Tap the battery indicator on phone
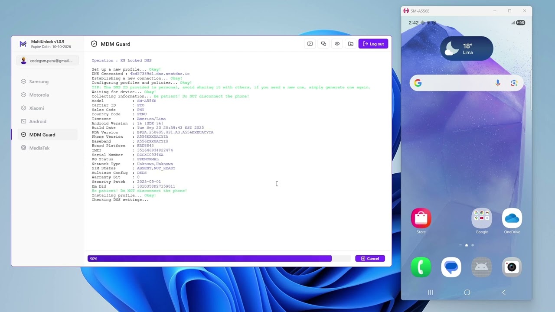The image size is (555, 312). [x=520, y=23]
